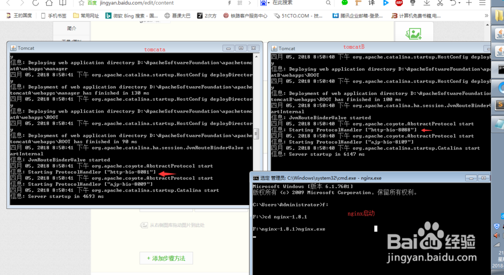Click the tomcata console scrollbar thumb
The image size is (504, 275).
pos(256,134)
